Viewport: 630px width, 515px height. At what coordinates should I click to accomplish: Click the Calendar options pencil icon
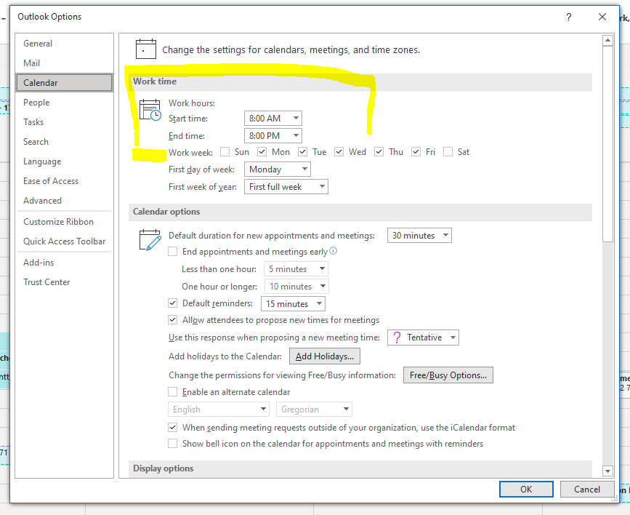tap(150, 240)
